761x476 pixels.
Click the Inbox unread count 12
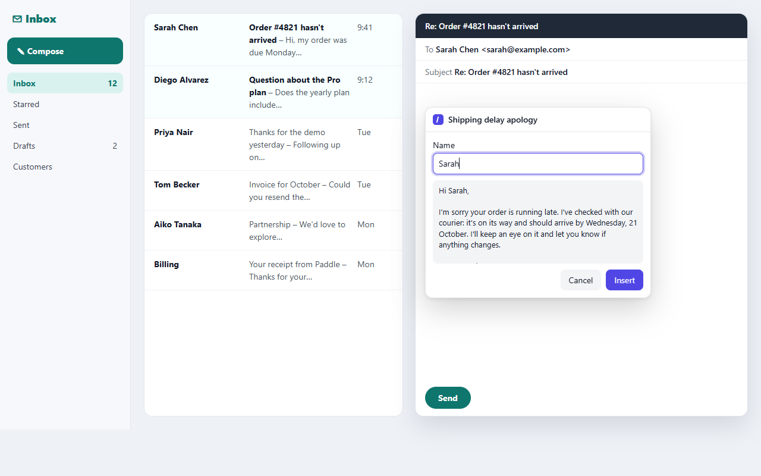(x=112, y=83)
